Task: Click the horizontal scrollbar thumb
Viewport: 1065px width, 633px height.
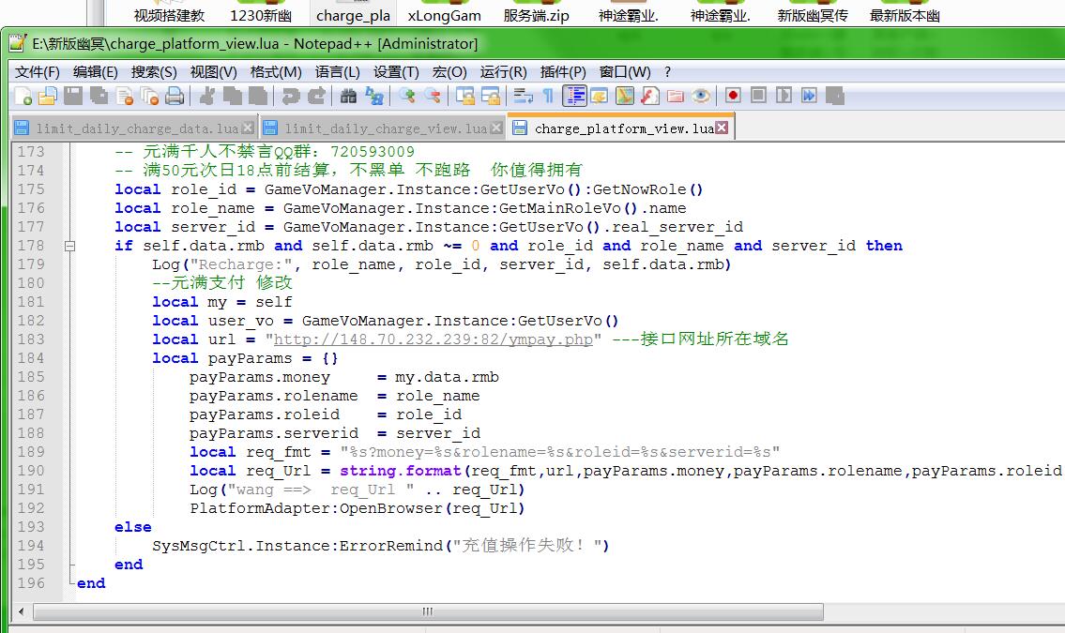Action: pos(427,611)
